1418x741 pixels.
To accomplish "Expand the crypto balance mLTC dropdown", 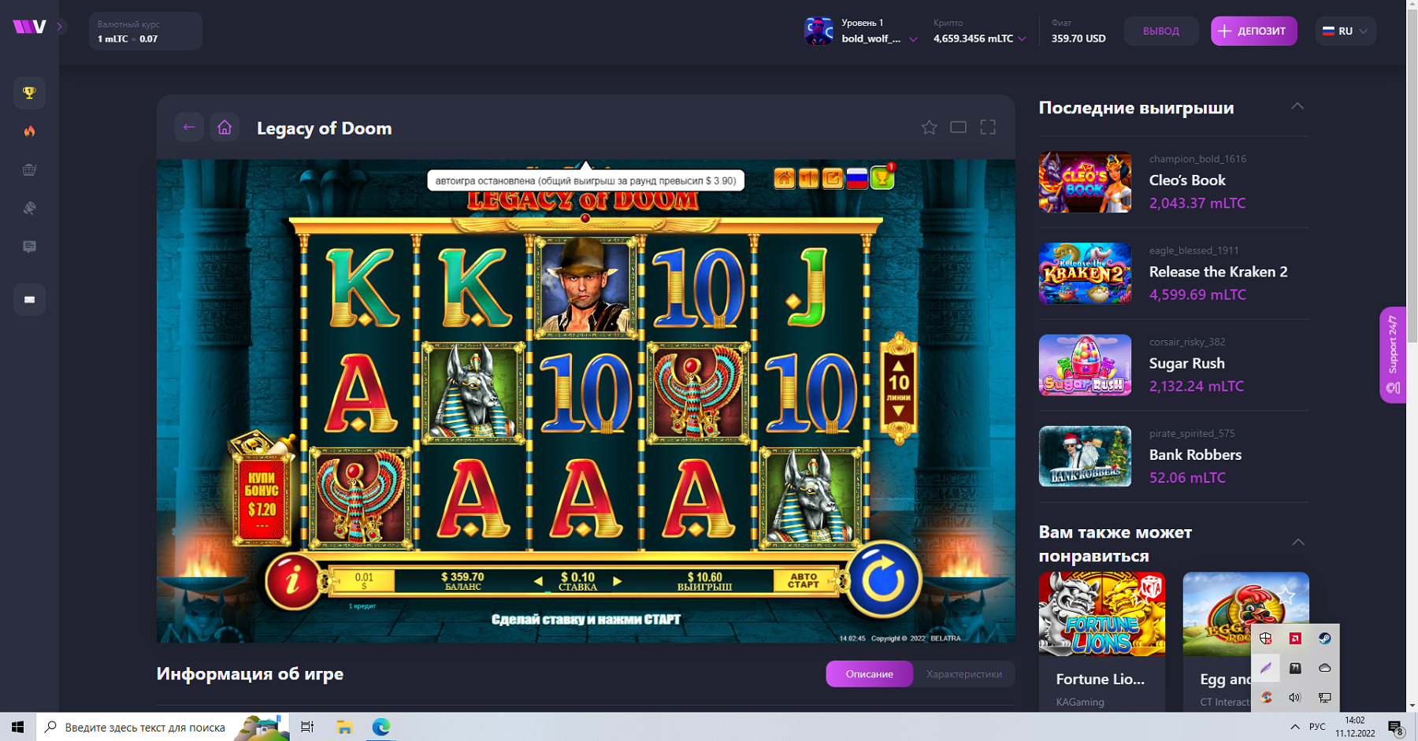I will point(980,39).
